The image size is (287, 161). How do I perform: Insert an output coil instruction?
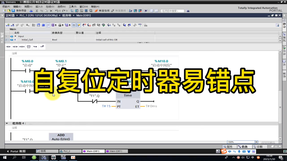pyautogui.click(x=22, y=47)
